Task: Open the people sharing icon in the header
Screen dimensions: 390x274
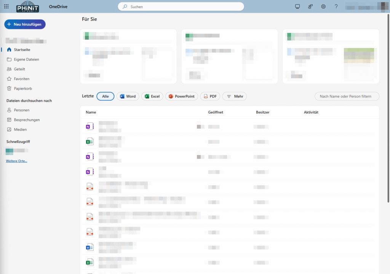Action: pyautogui.click(x=310, y=6)
